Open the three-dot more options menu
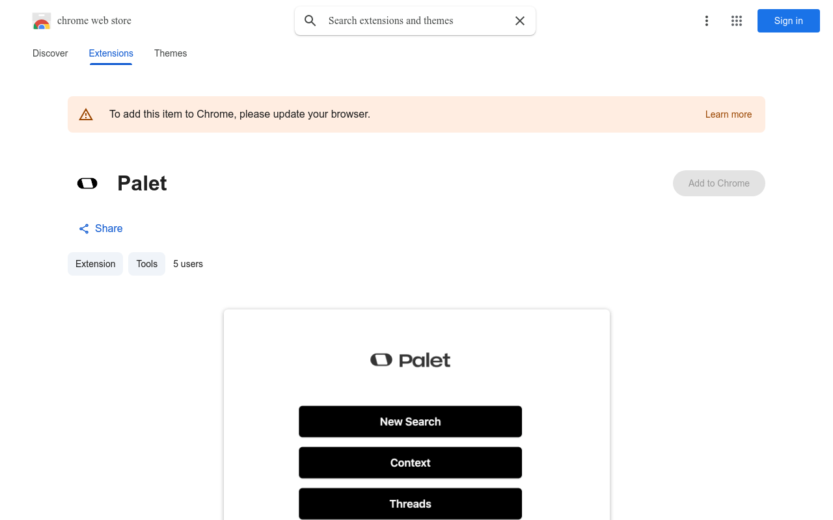 [x=707, y=21]
